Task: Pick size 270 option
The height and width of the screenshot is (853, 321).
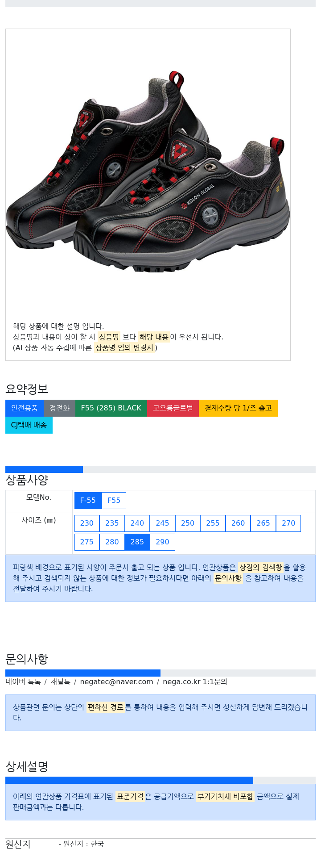Action: pos(288,523)
